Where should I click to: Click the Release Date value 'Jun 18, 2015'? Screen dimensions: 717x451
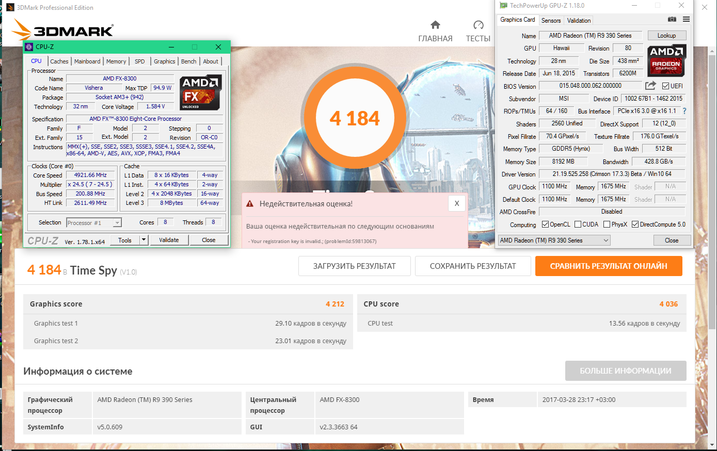tap(559, 73)
